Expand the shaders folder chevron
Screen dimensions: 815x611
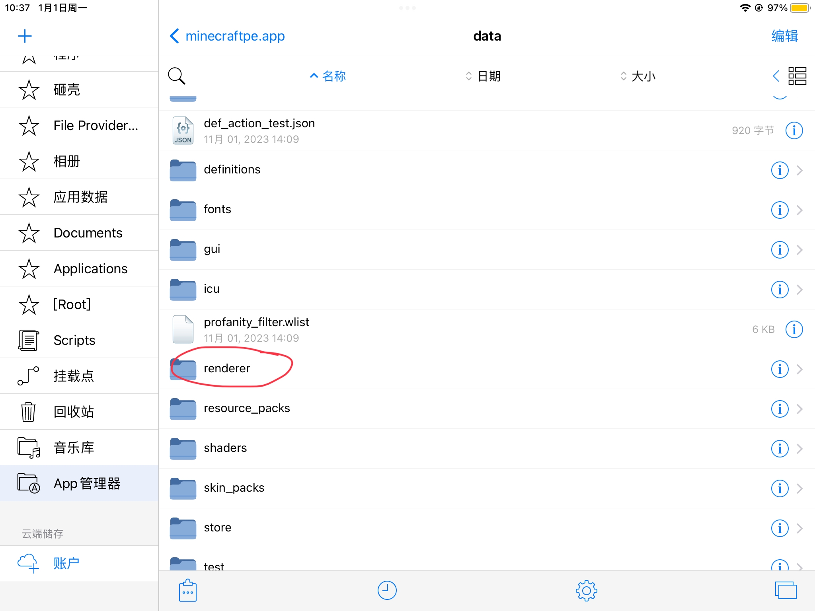coord(799,449)
